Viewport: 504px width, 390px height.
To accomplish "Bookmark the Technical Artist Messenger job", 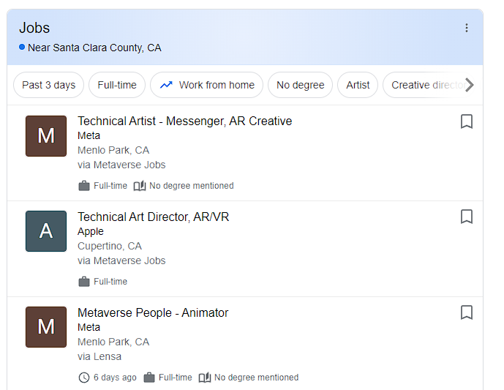I will (467, 121).
